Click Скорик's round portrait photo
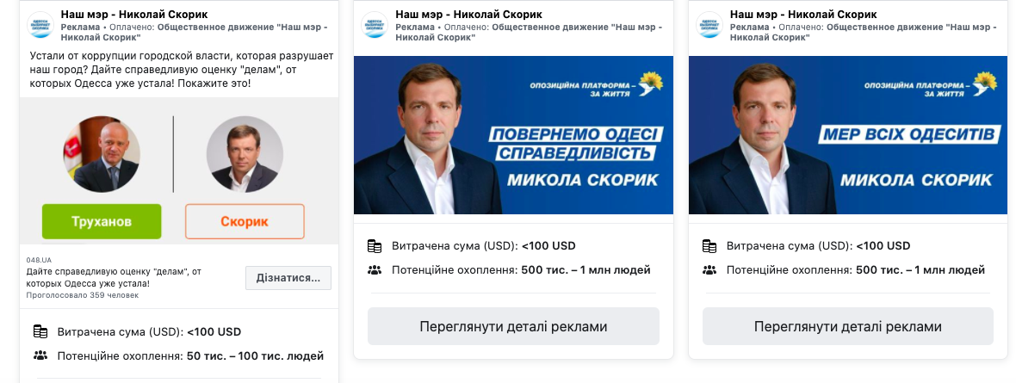This screenshot has width=1016, height=383. 245,154
